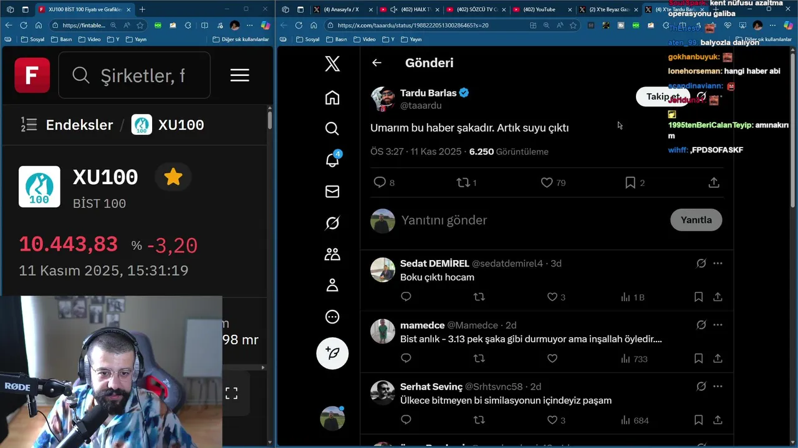Like Serhat Sevinç's reply
798x448 pixels.
point(552,421)
